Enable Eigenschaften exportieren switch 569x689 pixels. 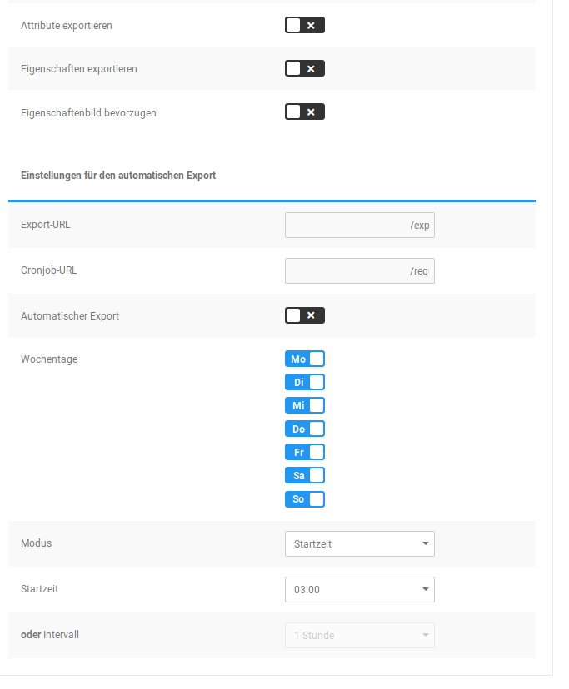(304, 69)
